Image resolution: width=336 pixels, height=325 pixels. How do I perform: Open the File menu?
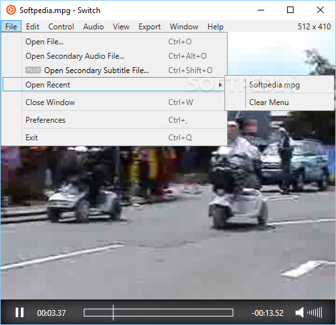11,27
